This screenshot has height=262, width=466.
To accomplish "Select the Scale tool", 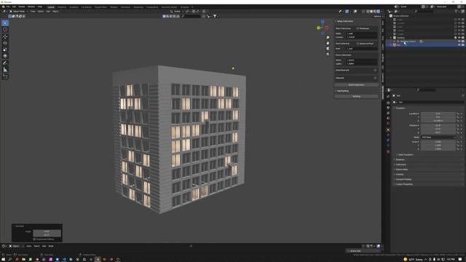I will [5, 49].
